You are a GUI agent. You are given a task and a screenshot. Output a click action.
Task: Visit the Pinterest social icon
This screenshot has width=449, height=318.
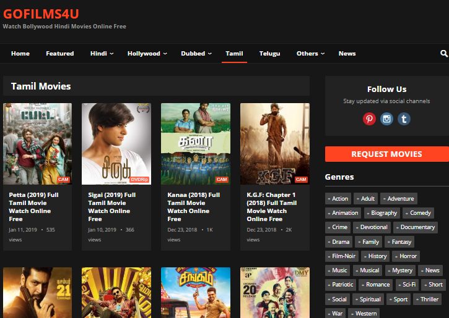tap(369, 119)
